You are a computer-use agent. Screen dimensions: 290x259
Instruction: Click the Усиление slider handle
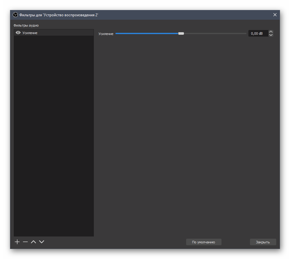(x=181, y=33)
